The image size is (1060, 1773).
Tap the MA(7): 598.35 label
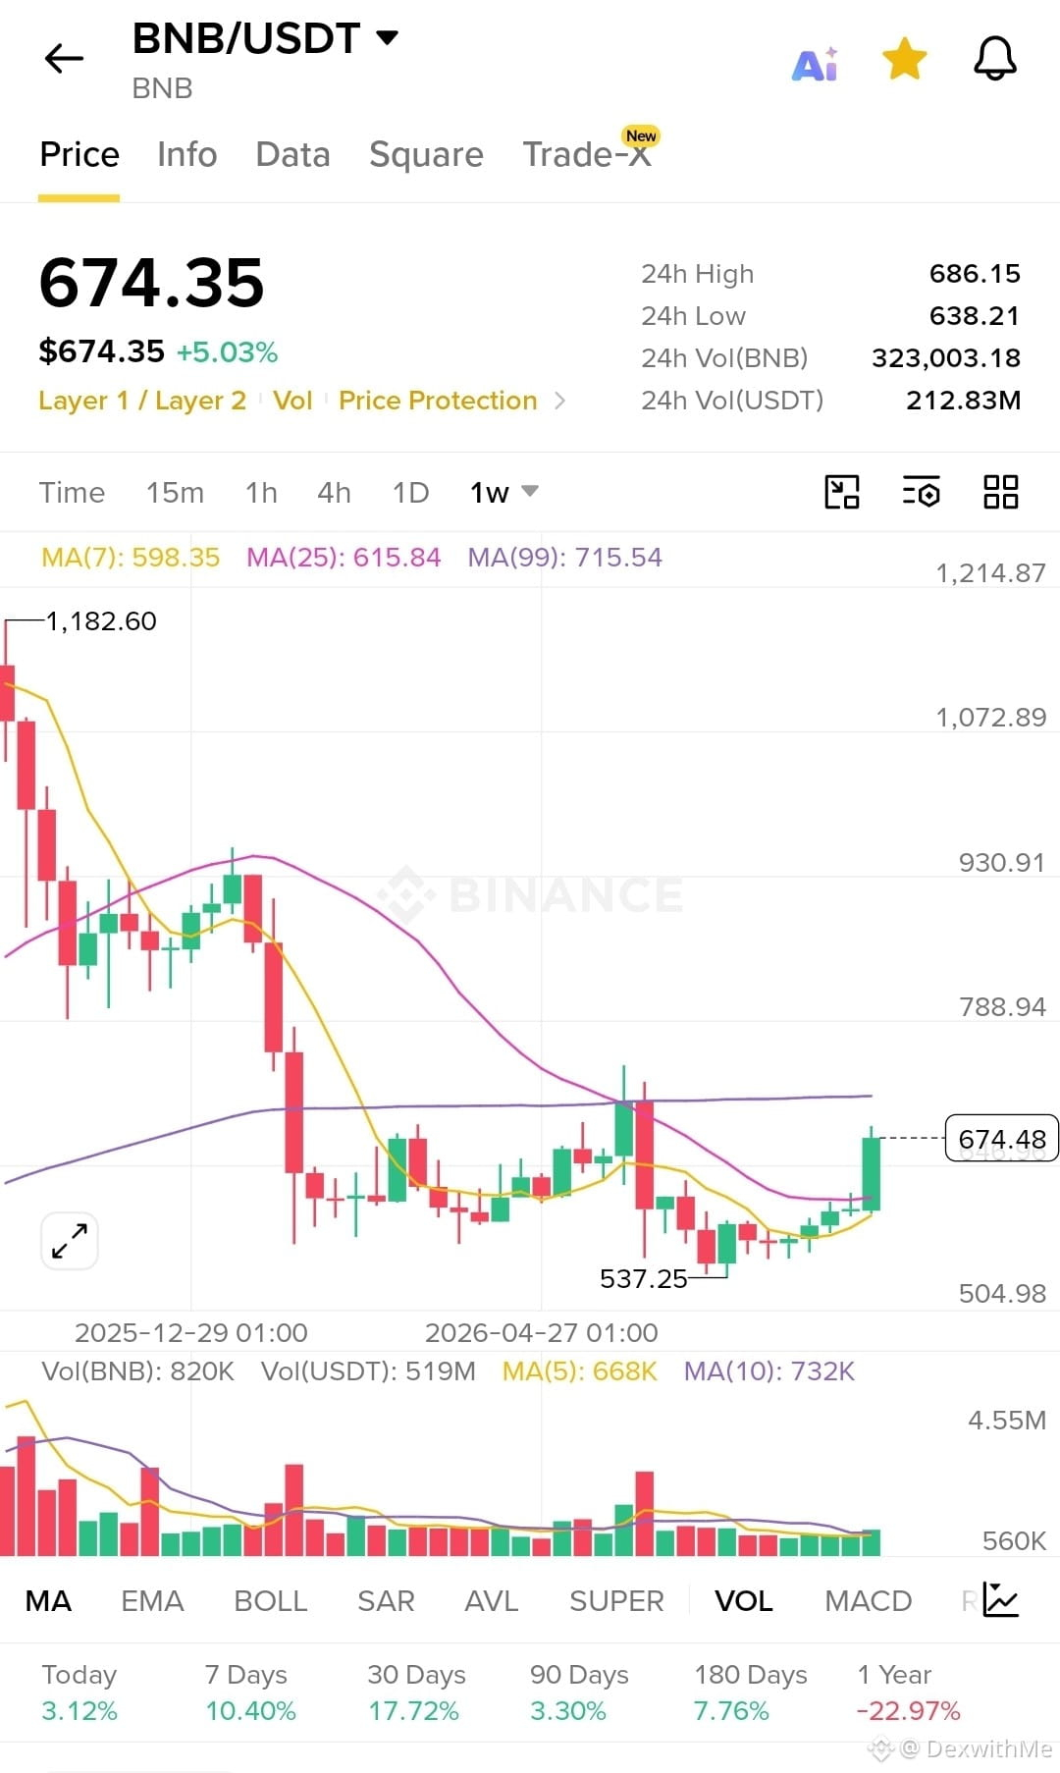point(131,558)
